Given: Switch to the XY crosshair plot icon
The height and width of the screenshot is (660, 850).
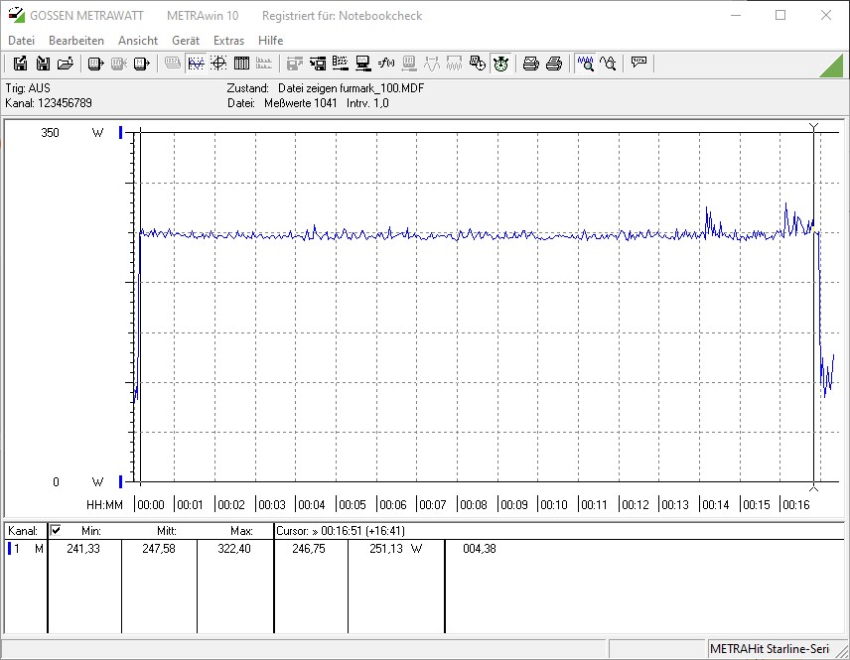Looking at the screenshot, I should coord(218,64).
